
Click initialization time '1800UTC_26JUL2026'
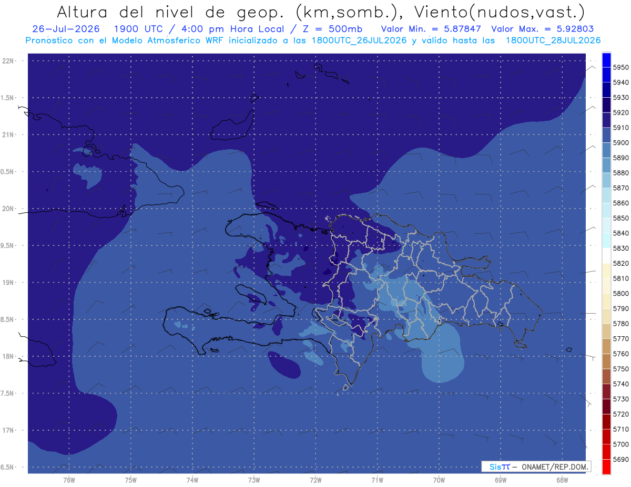[359, 40]
